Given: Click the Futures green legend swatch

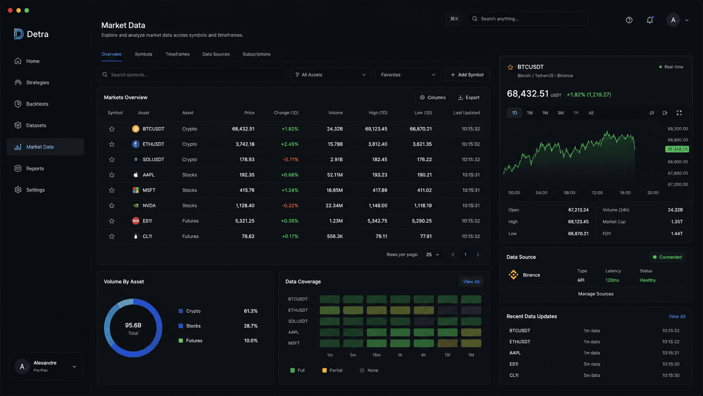Looking at the screenshot, I should pyautogui.click(x=181, y=340).
